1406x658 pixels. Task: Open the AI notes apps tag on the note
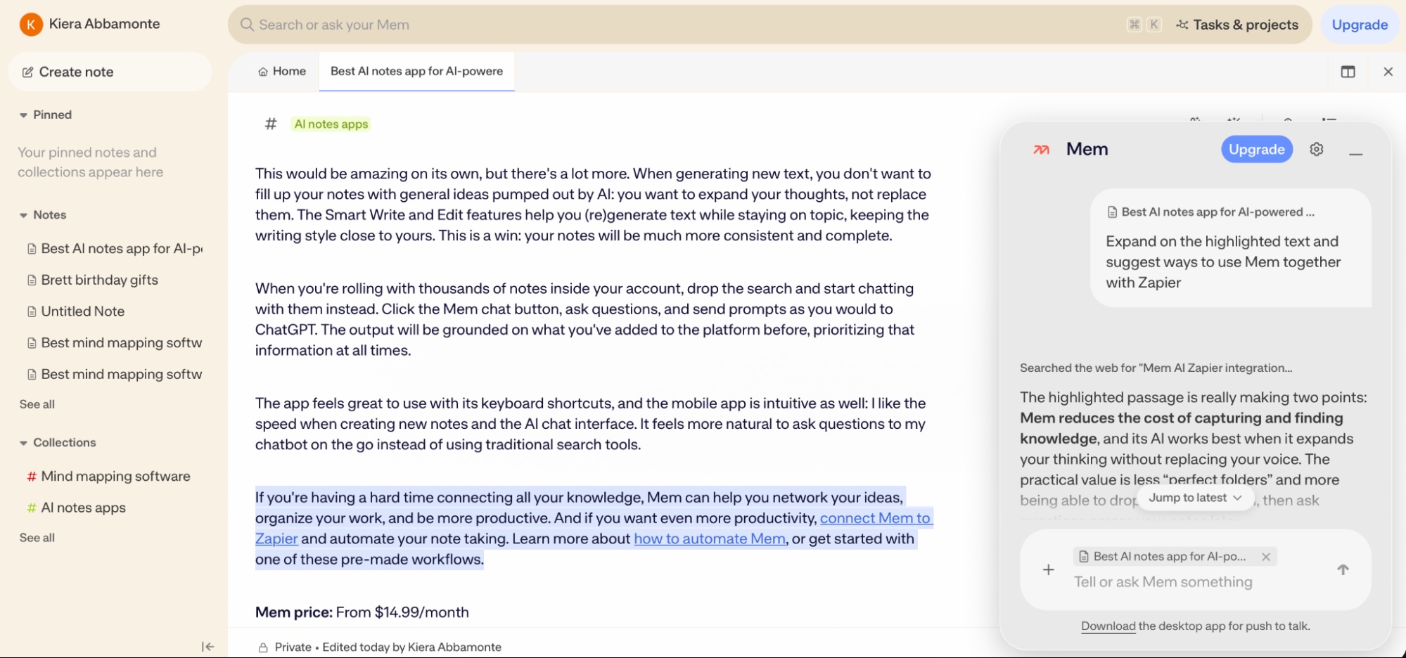331,124
